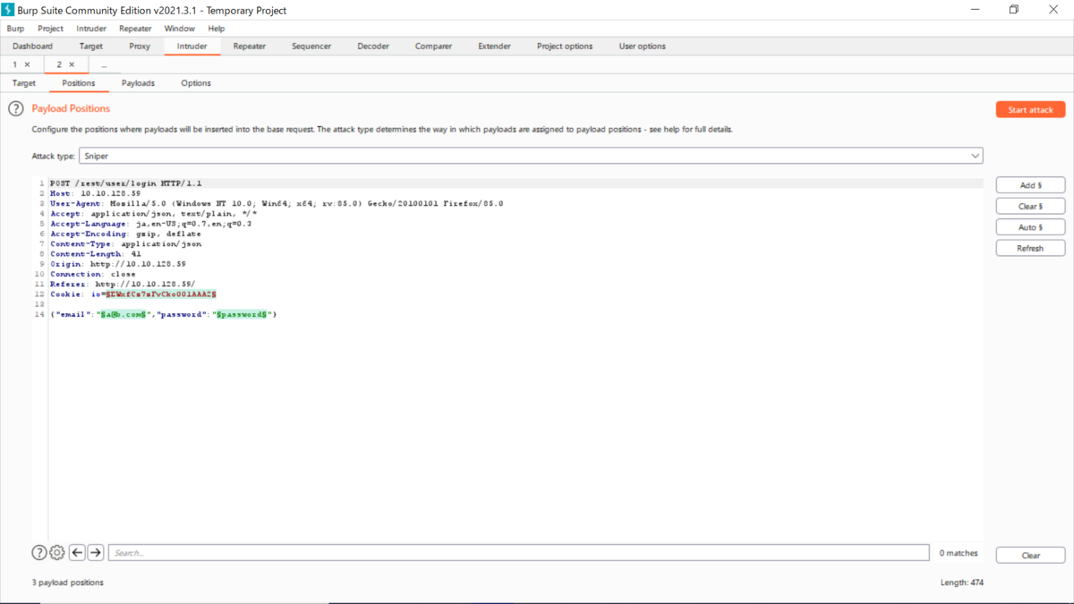Click the Clear § button
Screen dimensions: 1074x604
1030,206
